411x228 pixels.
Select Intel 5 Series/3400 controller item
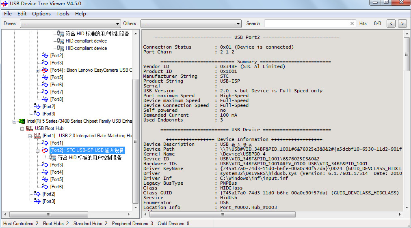pyautogui.click(x=80, y=121)
